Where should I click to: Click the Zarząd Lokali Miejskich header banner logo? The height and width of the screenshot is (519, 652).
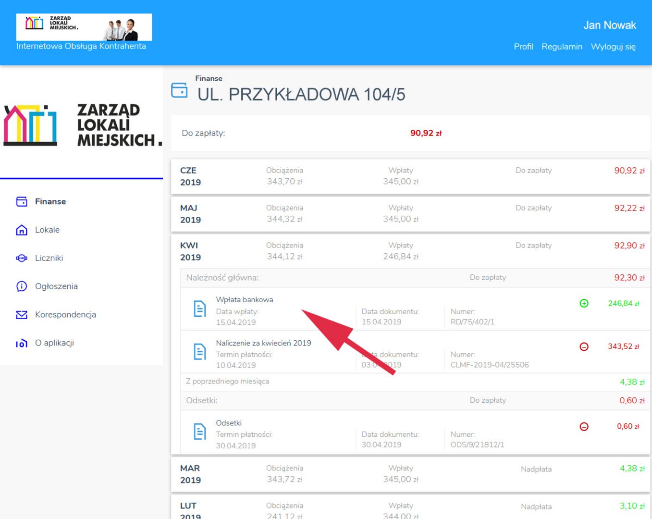point(84,27)
